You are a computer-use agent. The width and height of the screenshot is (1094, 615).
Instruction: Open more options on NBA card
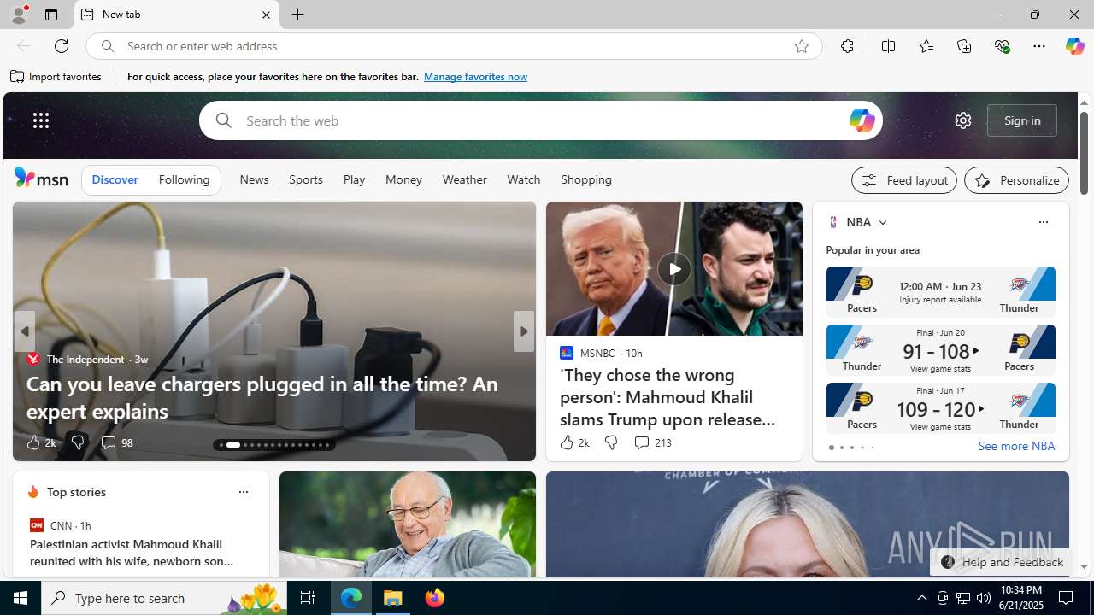coord(1043,222)
